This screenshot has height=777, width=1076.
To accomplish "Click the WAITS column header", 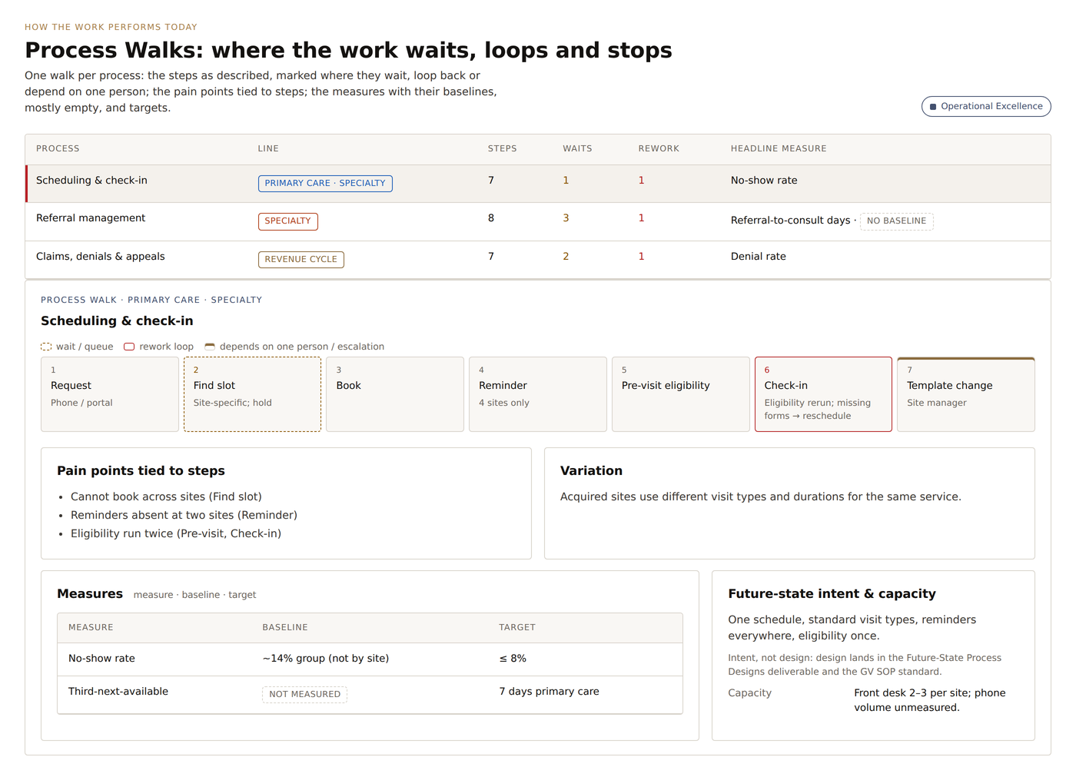I will pyautogui.click(x=578, y=149).
